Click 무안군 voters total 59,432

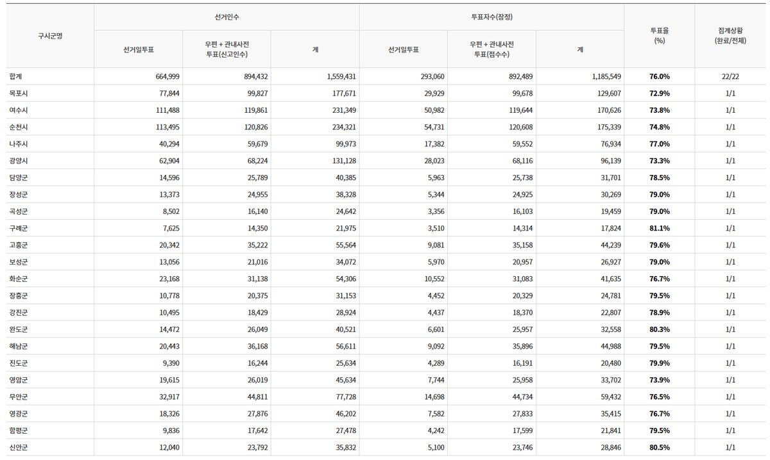pyautogui.click(x=611, y=397)
